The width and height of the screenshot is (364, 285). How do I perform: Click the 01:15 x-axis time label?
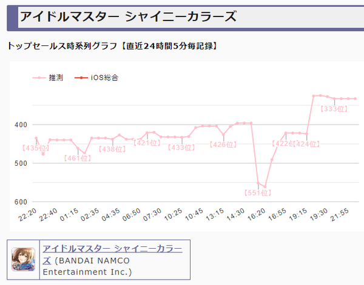click(69, 215)
